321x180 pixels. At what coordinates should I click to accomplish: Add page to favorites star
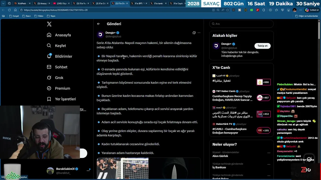click(227, 10)
